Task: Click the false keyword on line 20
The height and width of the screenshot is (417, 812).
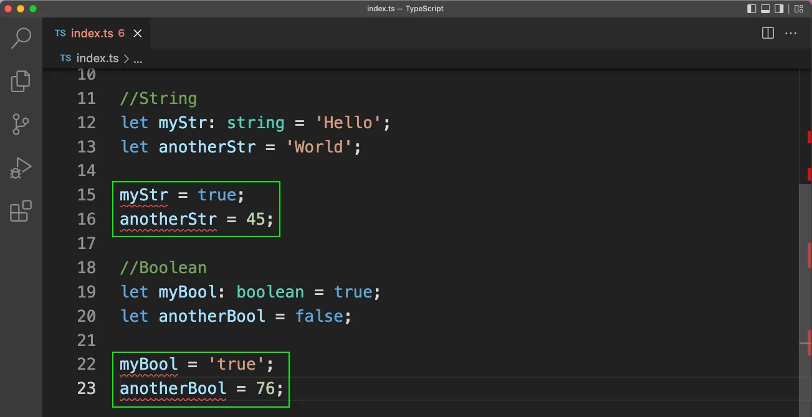Action: tap(319, 316)
